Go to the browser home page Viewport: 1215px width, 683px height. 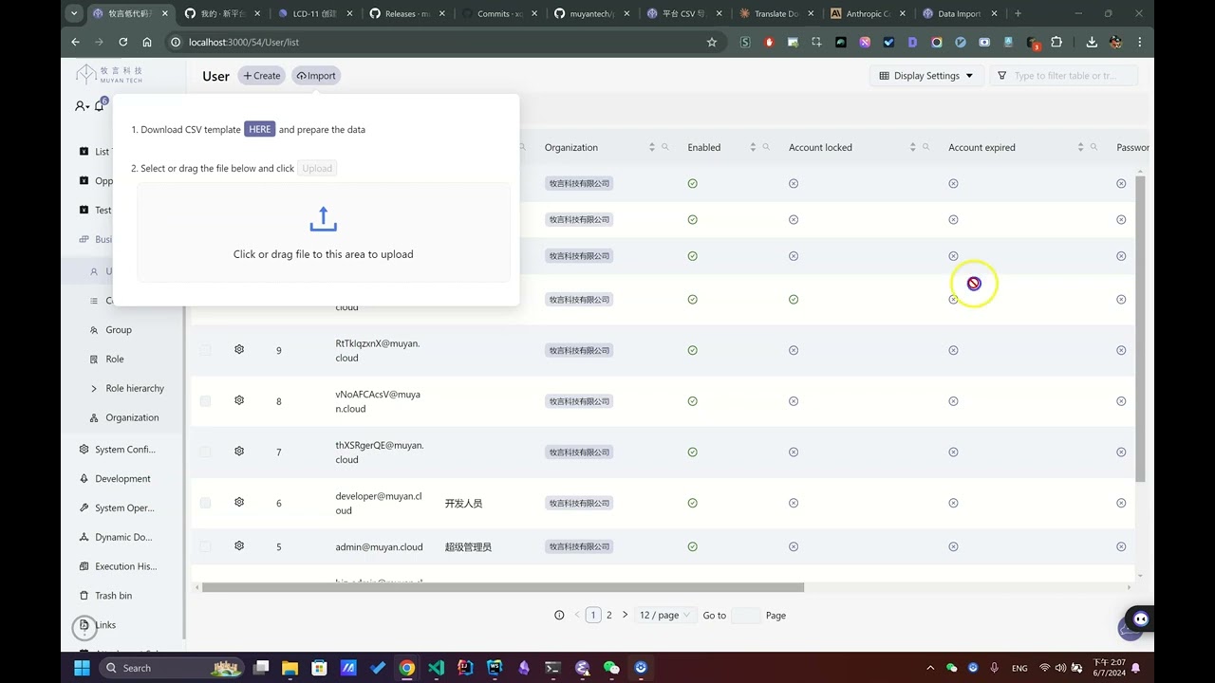click(x=147, y=42)
